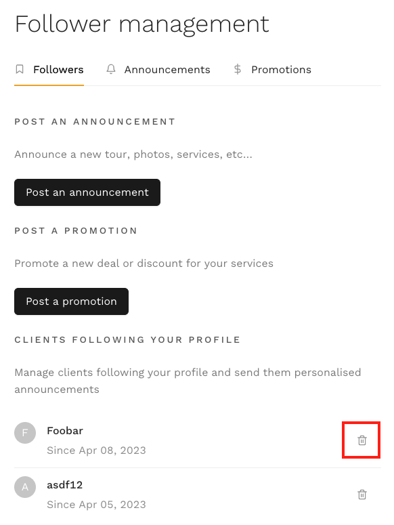Click the bell icon beside Announcements

(x=111, y=69)
